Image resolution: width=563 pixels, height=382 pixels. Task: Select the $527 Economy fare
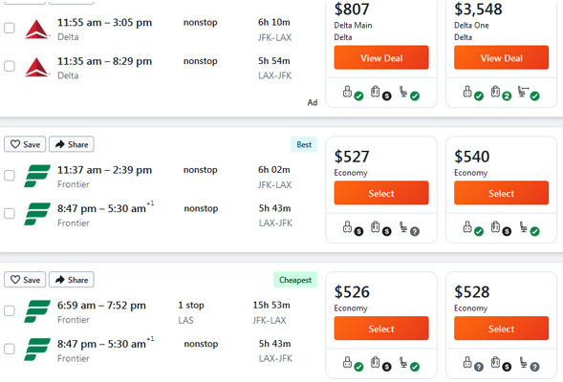[x=381, y=193]
